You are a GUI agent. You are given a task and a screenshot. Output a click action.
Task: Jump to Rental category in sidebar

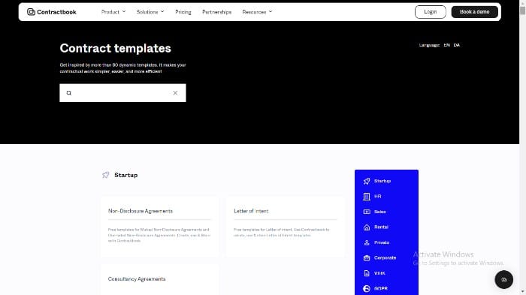tap(381, 227)
